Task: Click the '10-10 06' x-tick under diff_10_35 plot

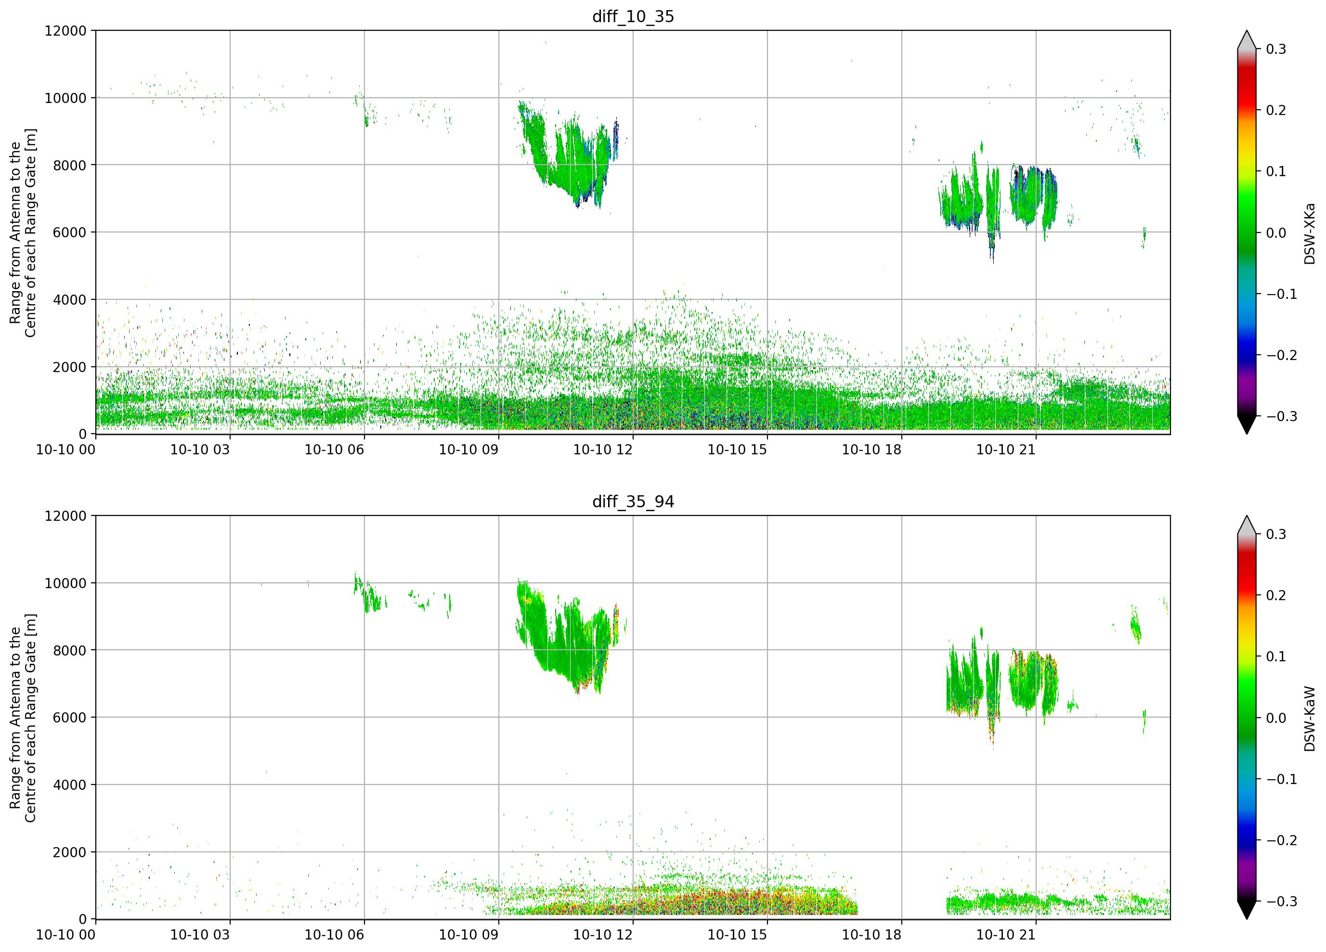Action: (x=335, y=450)
